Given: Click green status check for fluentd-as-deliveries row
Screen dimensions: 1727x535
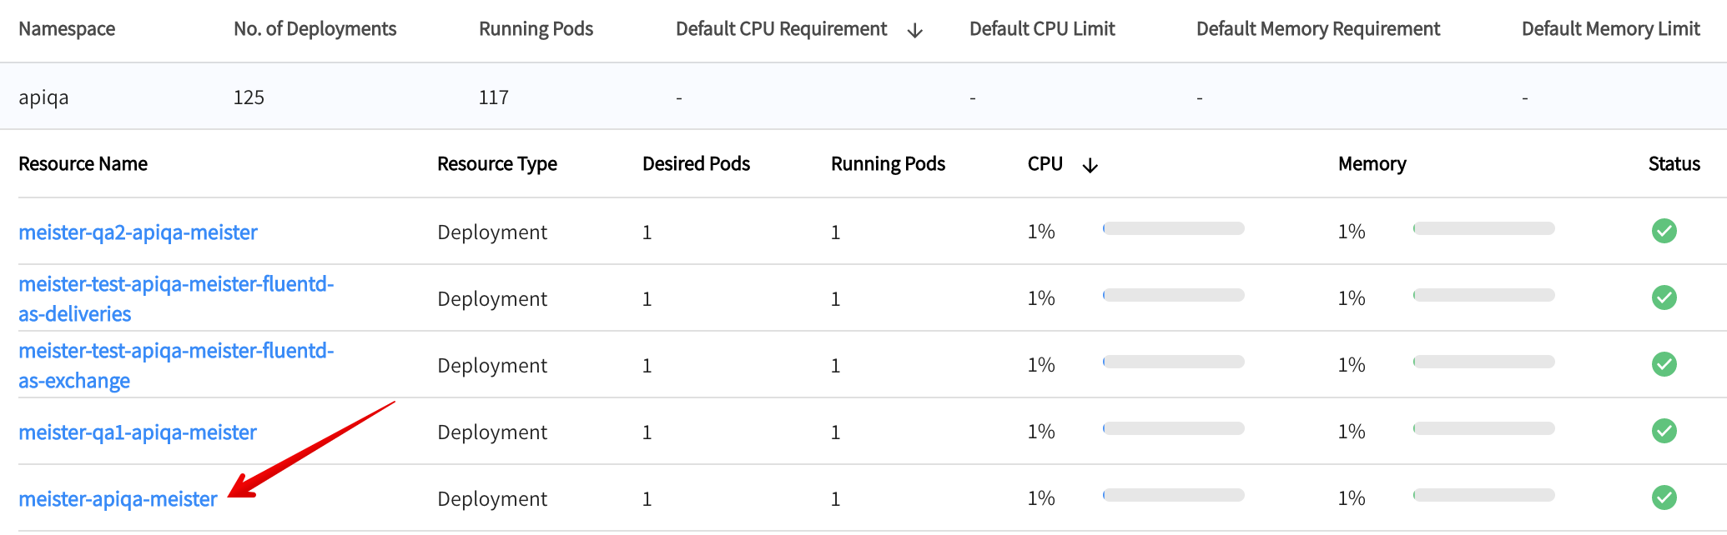Looking at the screenshot, I should coord(1664,297).
